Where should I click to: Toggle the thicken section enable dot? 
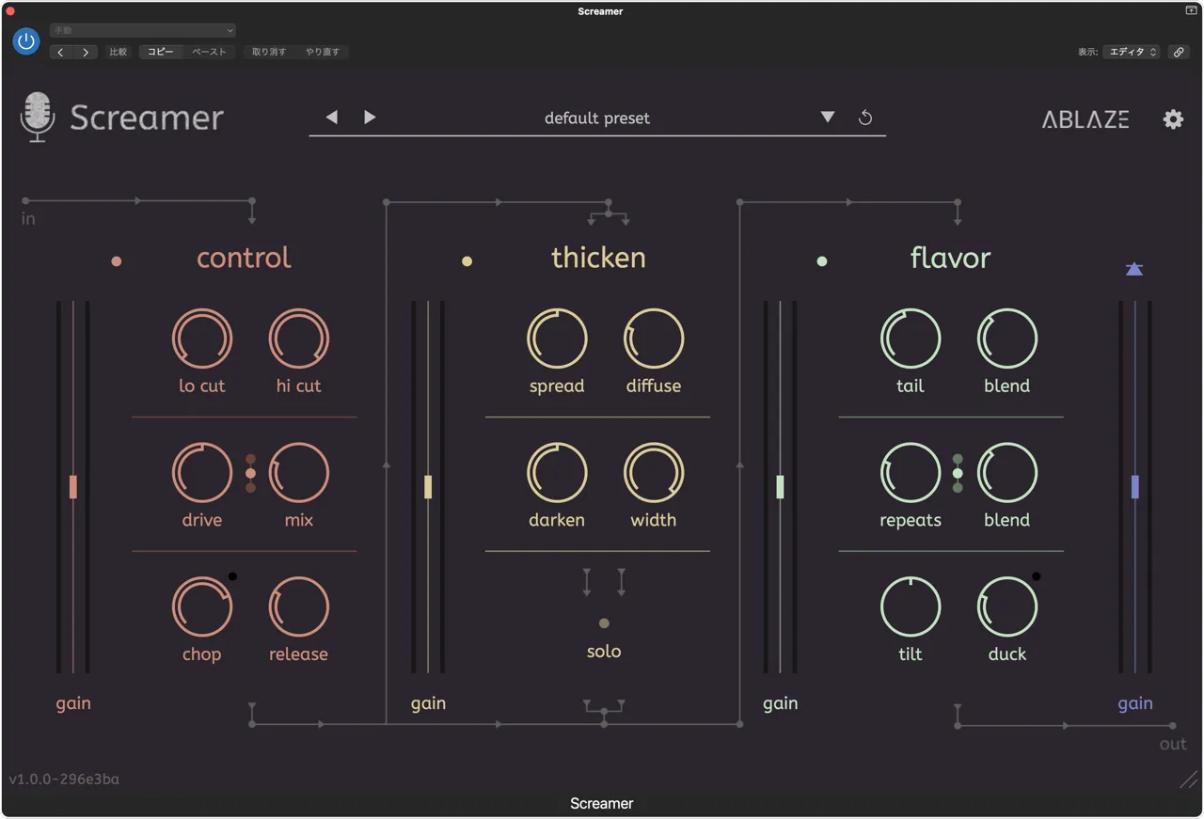click(x=467, y=261)
